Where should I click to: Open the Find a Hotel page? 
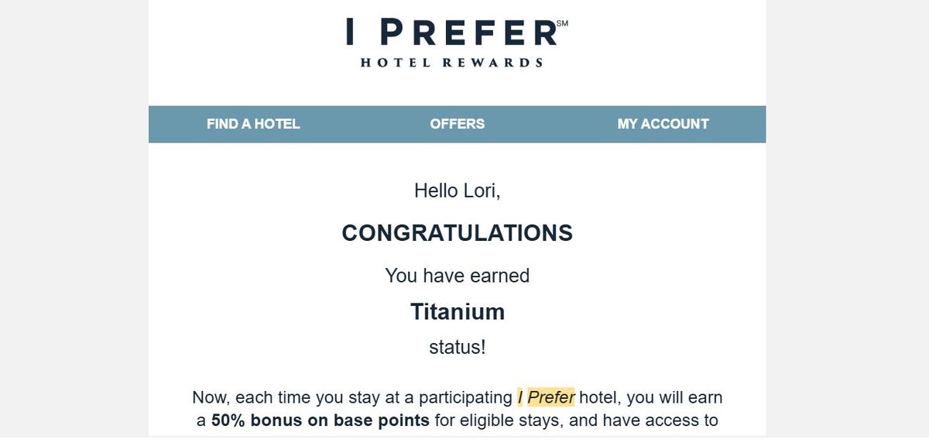click(x=252, y=124)
